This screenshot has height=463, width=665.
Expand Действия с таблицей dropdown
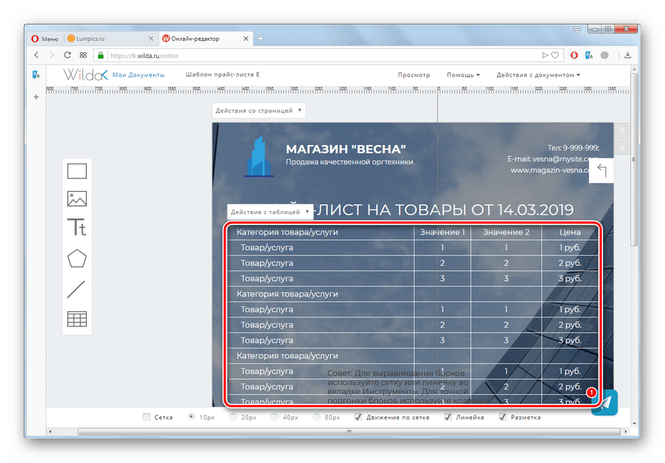pyautogui.click(x=270, y=212)
